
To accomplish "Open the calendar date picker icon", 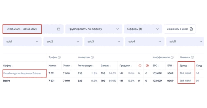I will (x=59, y=29).
